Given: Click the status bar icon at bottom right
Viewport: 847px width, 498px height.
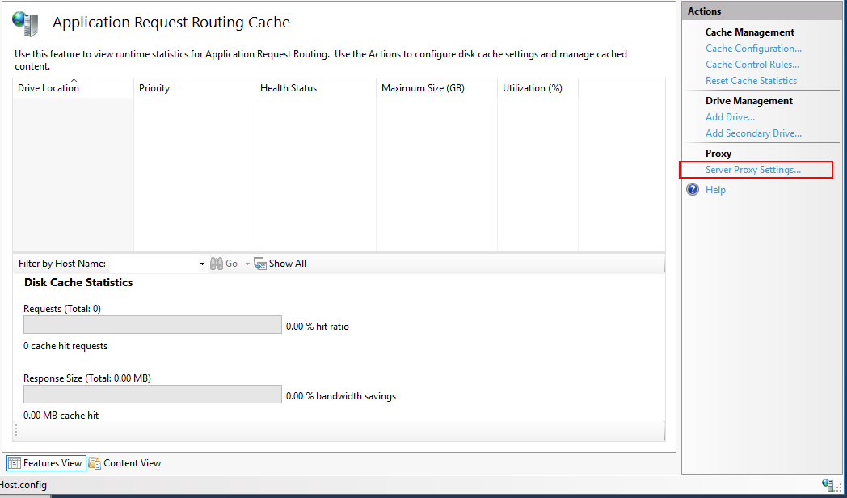Looking at the screenshot, I should coord(828,484).
